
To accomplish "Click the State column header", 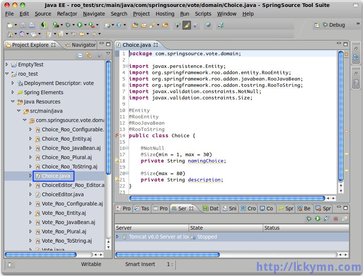I will (x=226, y=228).
